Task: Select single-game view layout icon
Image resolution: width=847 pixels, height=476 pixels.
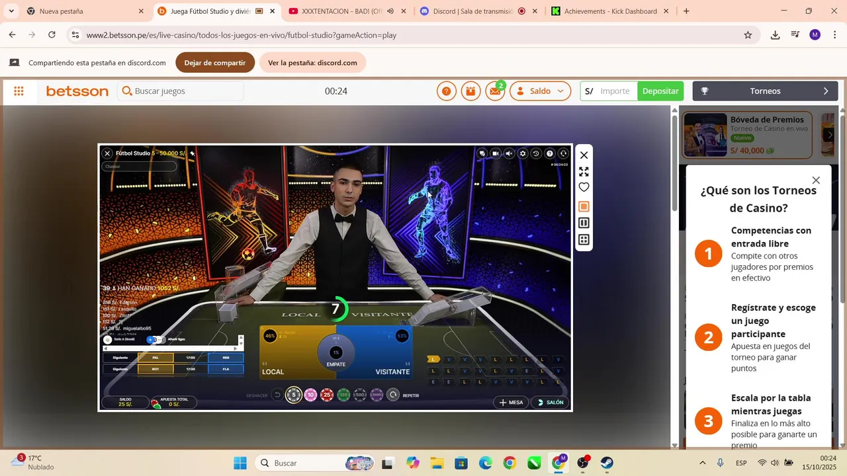Action: [x=584, y=206]
